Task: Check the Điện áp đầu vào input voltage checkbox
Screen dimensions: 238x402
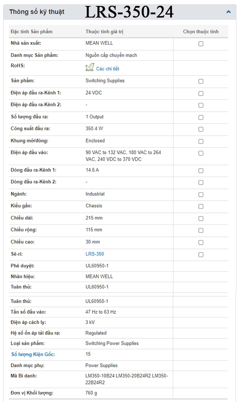Action: [201, 153]
